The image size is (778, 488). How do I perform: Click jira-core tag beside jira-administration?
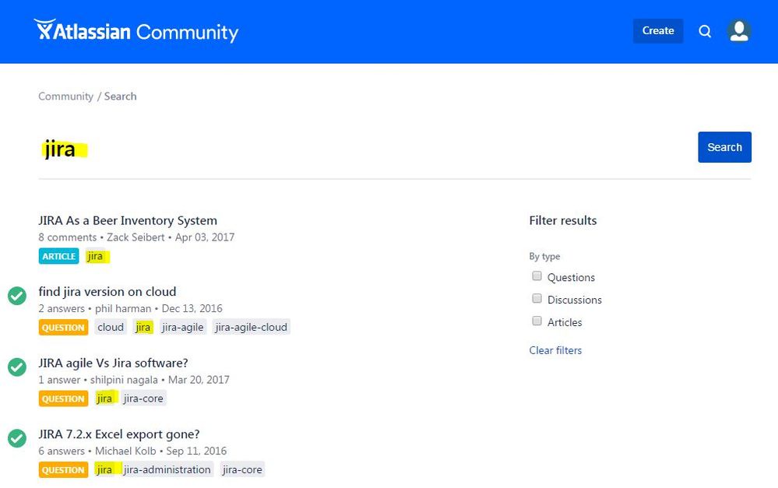point(242,469)
